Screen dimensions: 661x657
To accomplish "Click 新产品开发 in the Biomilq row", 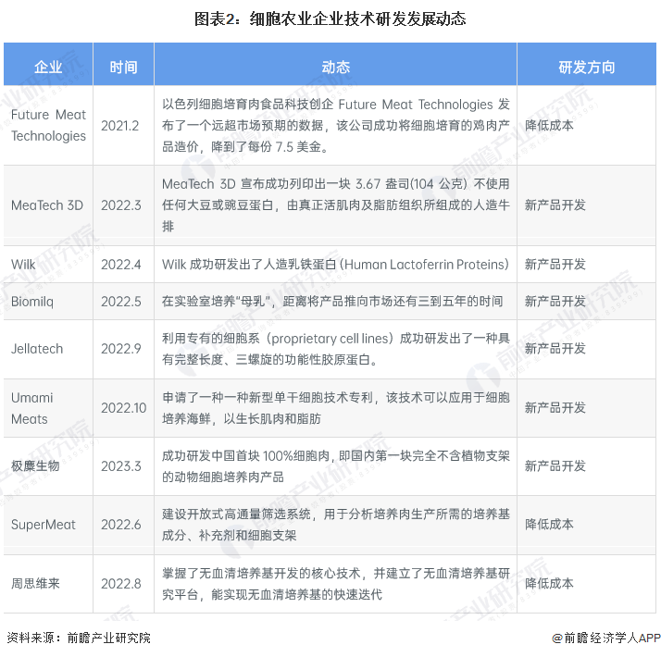I will (x=555, y=302).
